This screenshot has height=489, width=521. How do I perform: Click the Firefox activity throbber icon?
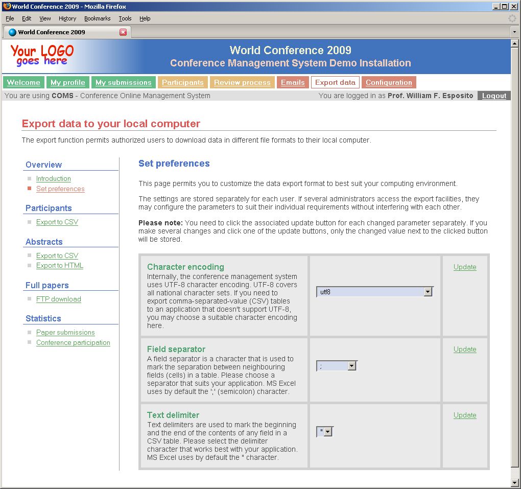coord(512,18)
